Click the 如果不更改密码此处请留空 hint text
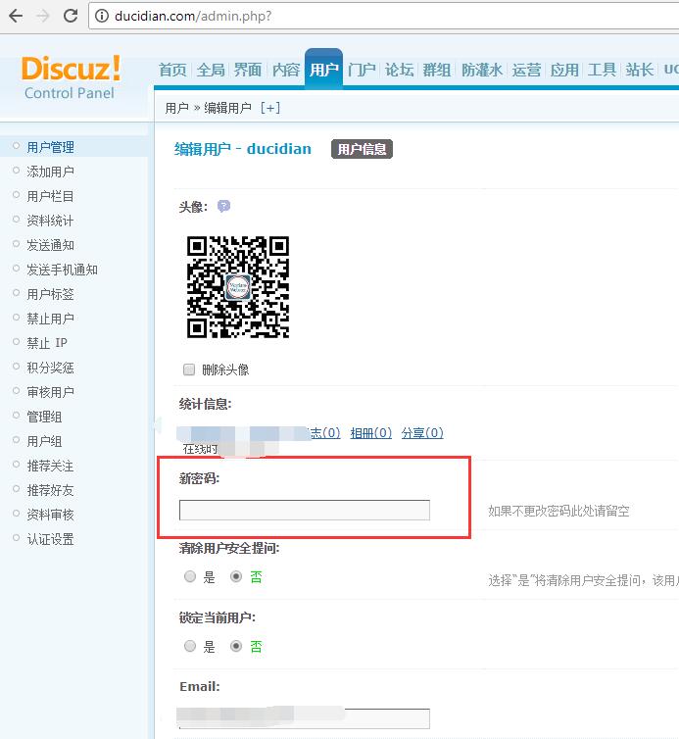This screenshot has height=739, width=679. pyautogui.click(x=558, y=511)
